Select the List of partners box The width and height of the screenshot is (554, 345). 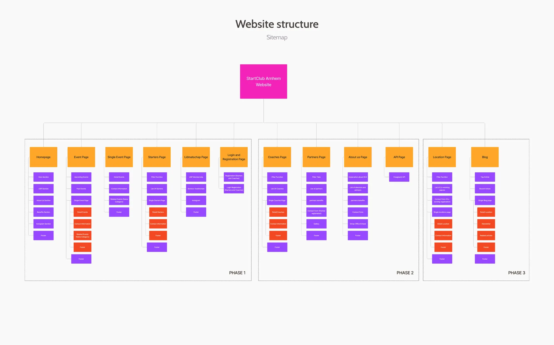316,189
